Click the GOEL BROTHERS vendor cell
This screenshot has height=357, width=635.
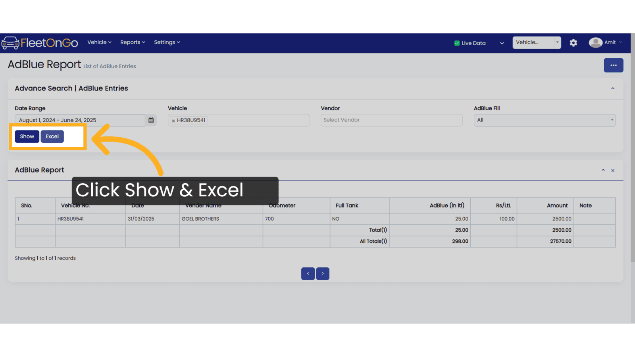(221, 219)
